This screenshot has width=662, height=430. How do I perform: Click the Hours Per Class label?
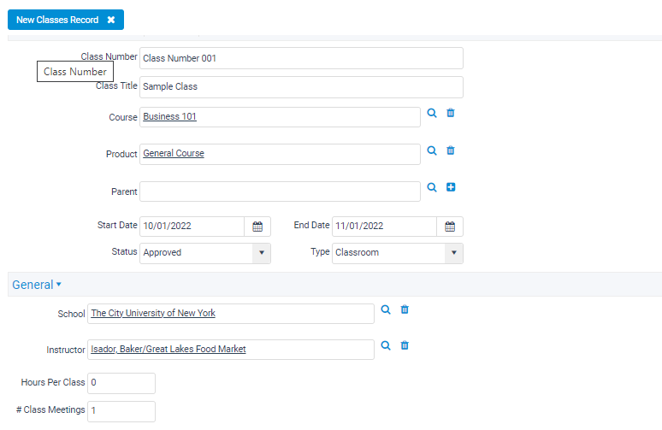(53, 382)
